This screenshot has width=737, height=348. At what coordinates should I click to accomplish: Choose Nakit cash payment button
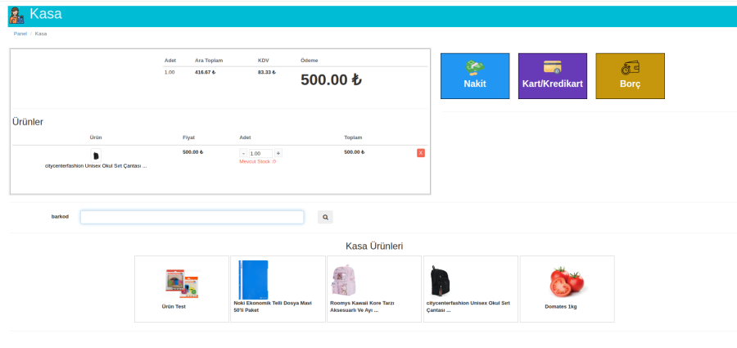coord(474,76)
